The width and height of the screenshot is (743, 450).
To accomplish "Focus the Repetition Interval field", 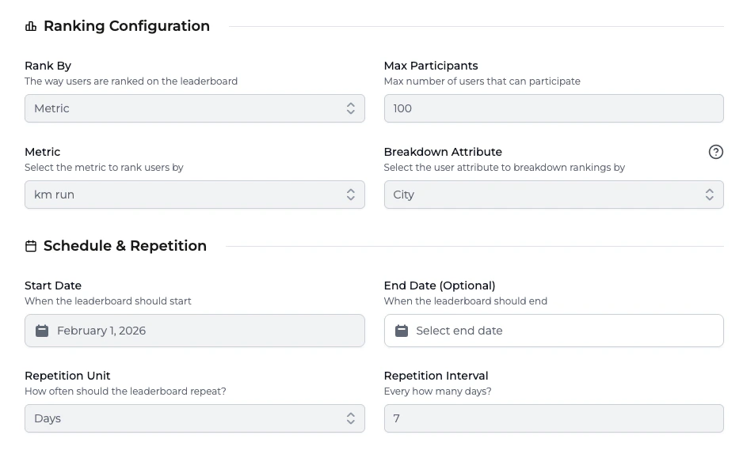I will (x=553, y=418).
